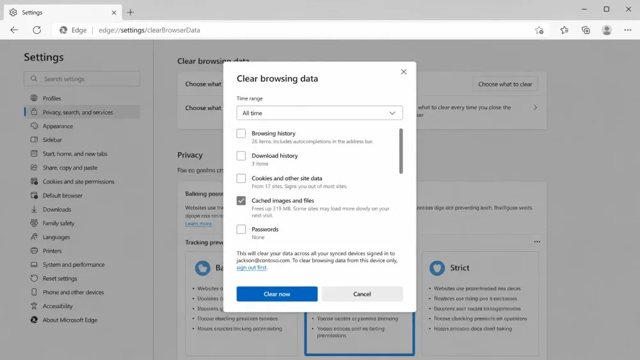This screenshot has width=640, height=360.
Task: Close the Settings browser tab
Action: pyautogui.click(x=114, y=13)
